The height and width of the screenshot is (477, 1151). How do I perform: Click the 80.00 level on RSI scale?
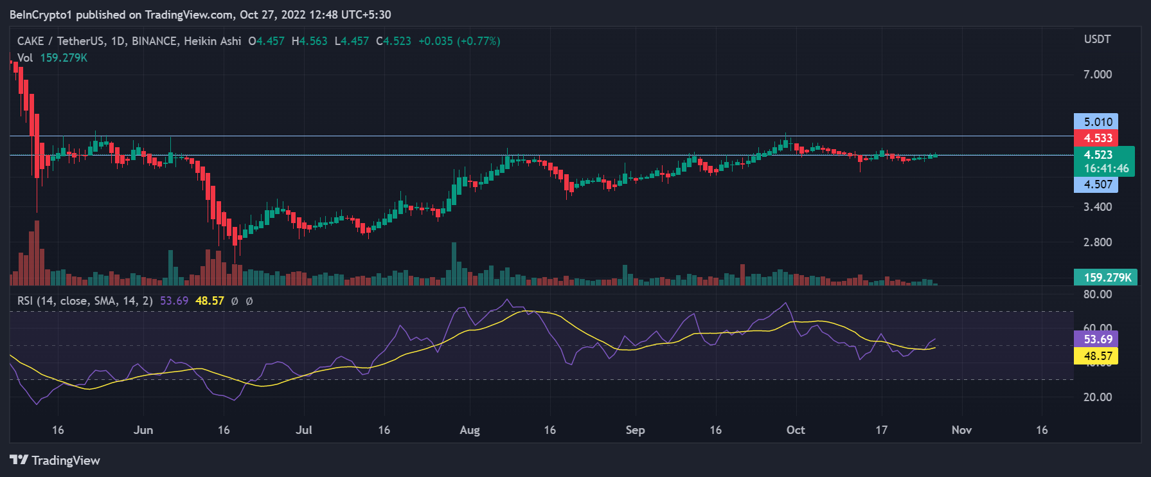tap(1097, 294)
